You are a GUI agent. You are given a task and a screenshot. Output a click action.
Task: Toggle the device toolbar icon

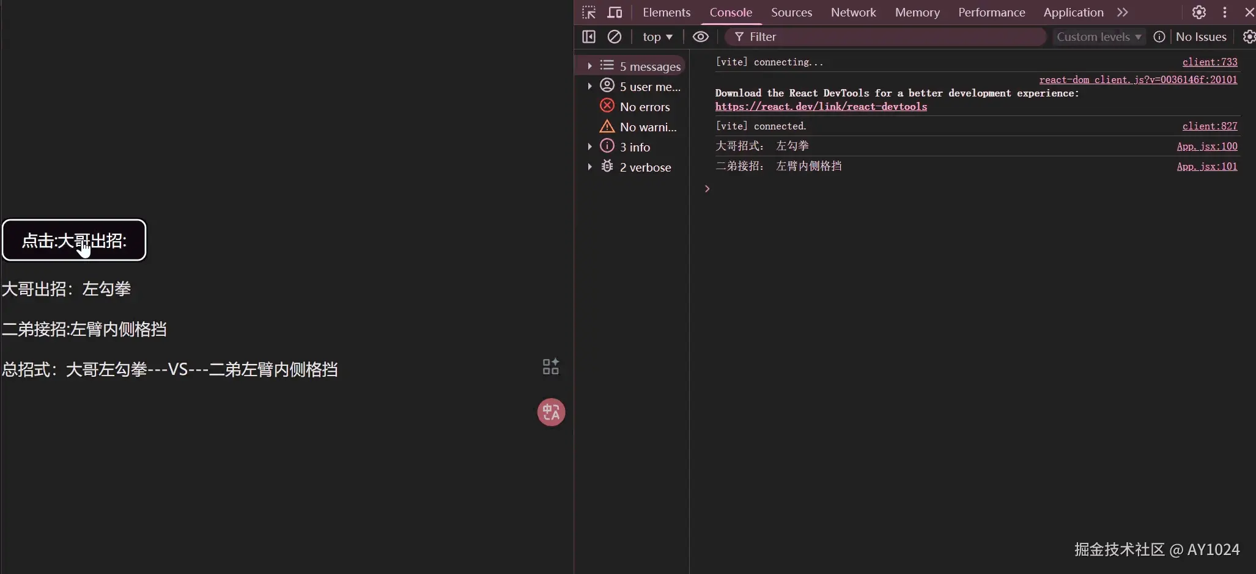click(x=615, y=12)
